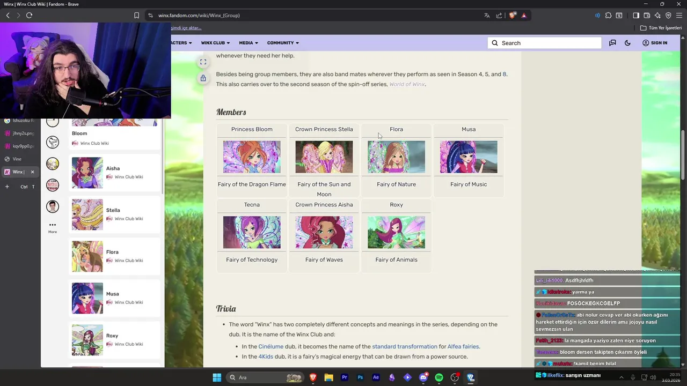Open the World of Winx link
687x386 pixels.
[x=407, y=84]
